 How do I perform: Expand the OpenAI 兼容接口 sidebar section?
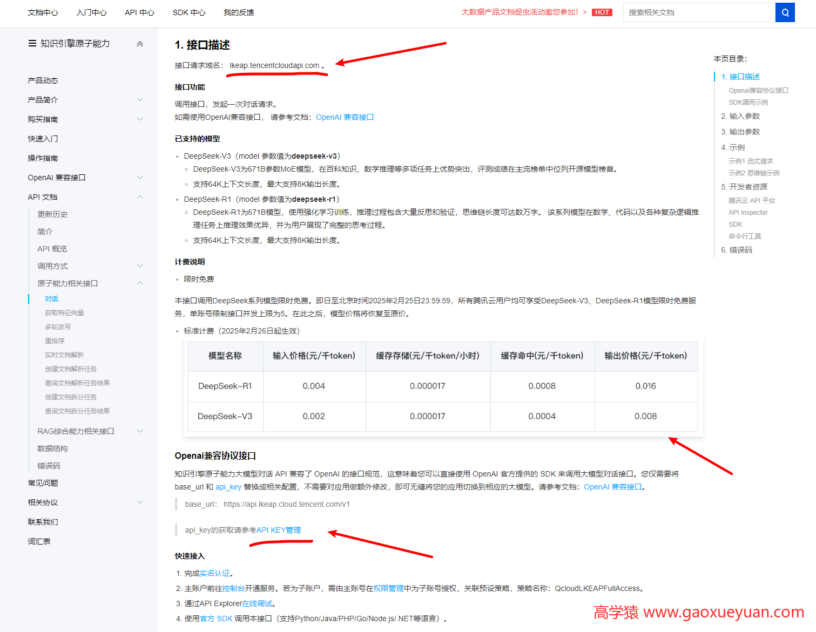[x=140, y=177]
